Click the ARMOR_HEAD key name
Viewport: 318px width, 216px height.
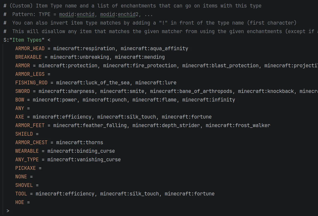click(x=30, y=49)
